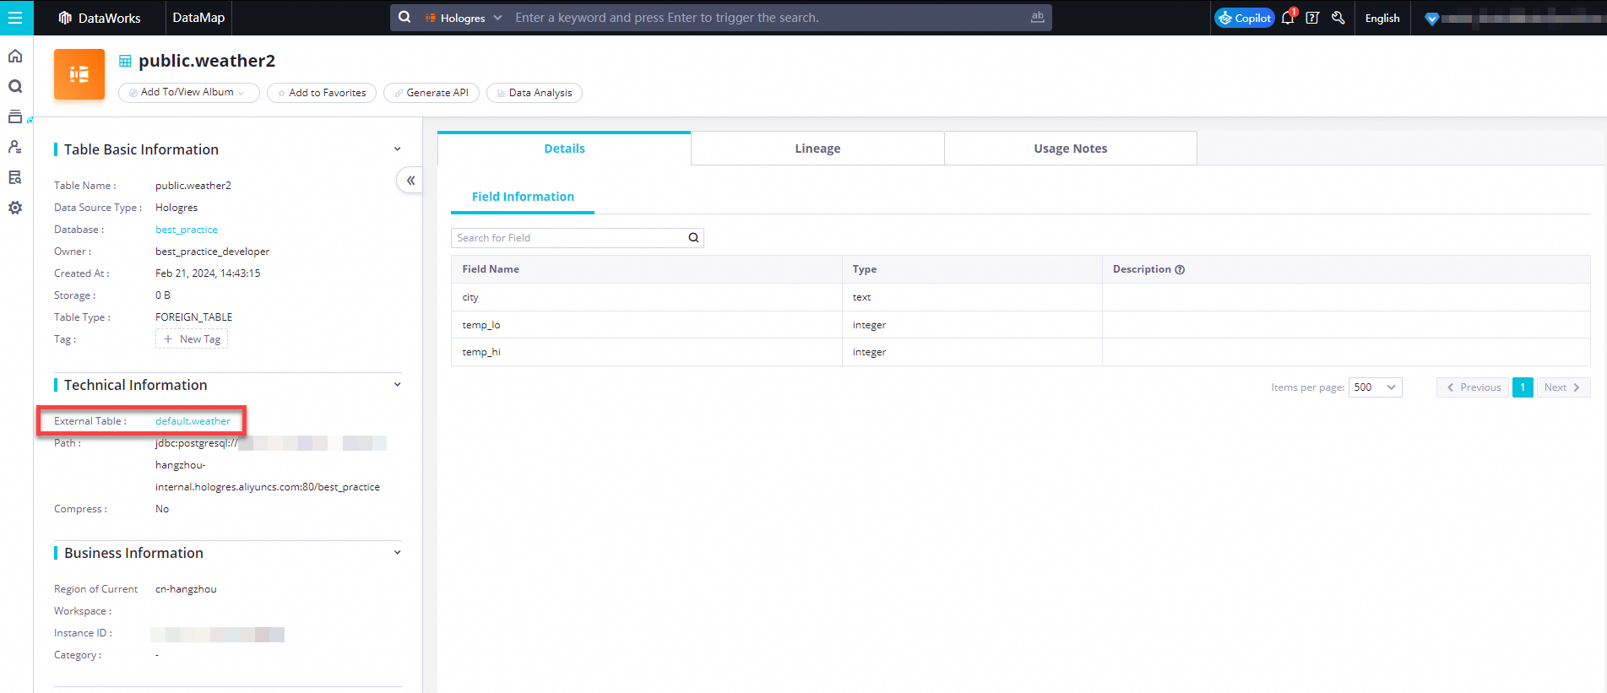
Task: Click the blue diamond account icon
Action: coord(1431,19)
